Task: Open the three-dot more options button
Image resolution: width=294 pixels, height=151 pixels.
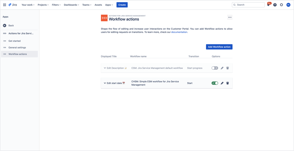Action: [x=230, y=17]
